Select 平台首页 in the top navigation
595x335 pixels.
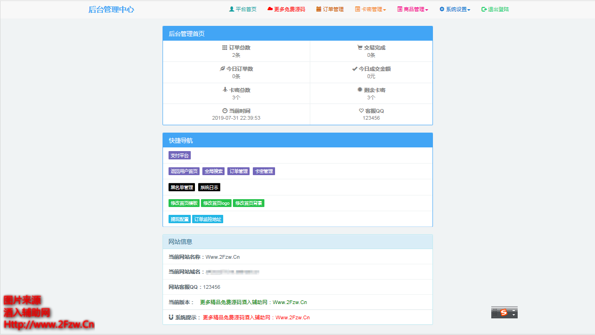tap(245, 9)
